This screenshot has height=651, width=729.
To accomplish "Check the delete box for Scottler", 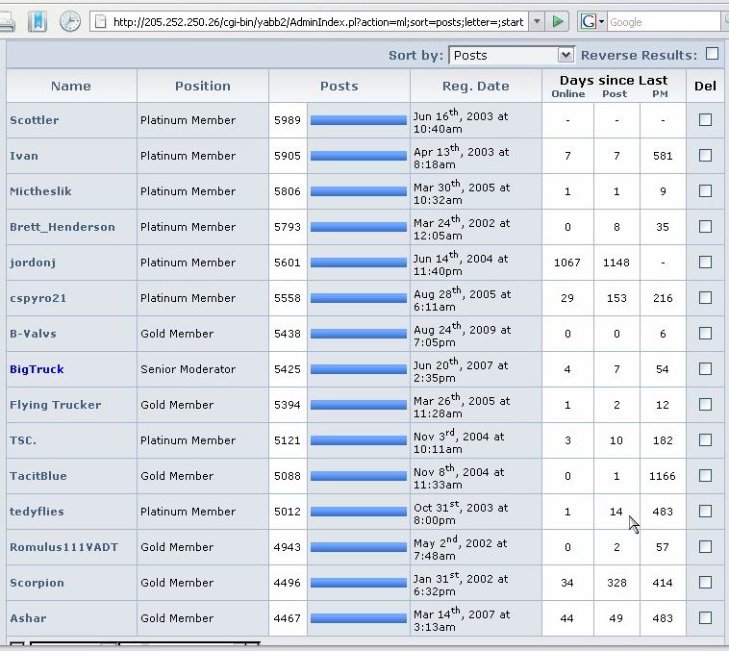I will click(x=705, y=120).
